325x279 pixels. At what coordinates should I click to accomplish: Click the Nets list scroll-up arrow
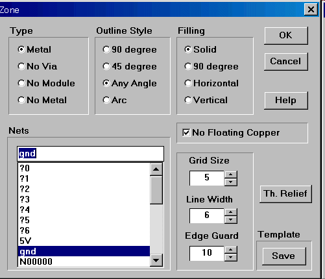coord(156,169)
